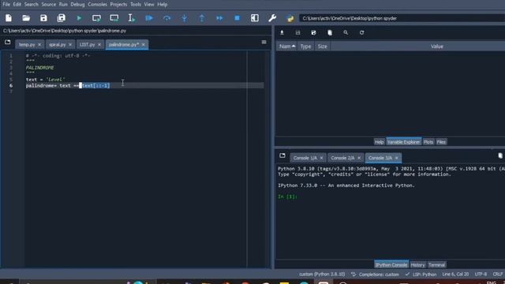
Task: Step out with the return icon
Action: 202,18
